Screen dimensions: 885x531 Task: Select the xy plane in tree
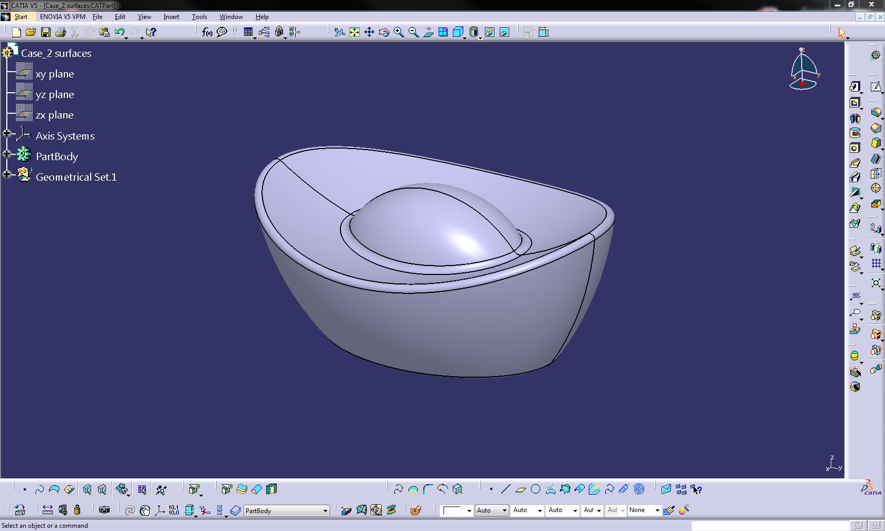pos(55,74)
